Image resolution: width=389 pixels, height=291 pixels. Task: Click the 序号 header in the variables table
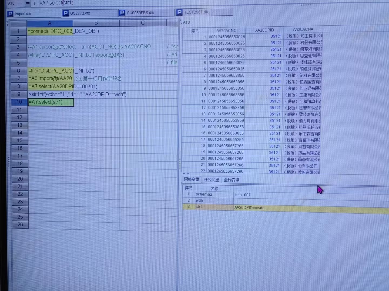[x=189, y=188]
